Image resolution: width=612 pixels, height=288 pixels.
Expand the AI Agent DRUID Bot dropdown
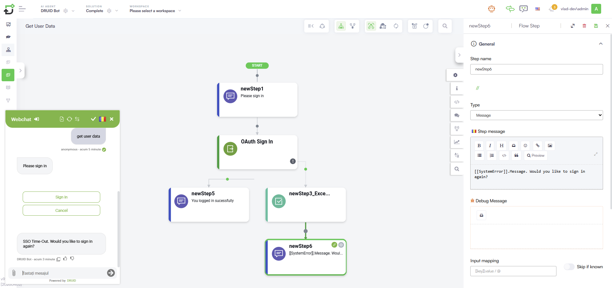(73, 11)
